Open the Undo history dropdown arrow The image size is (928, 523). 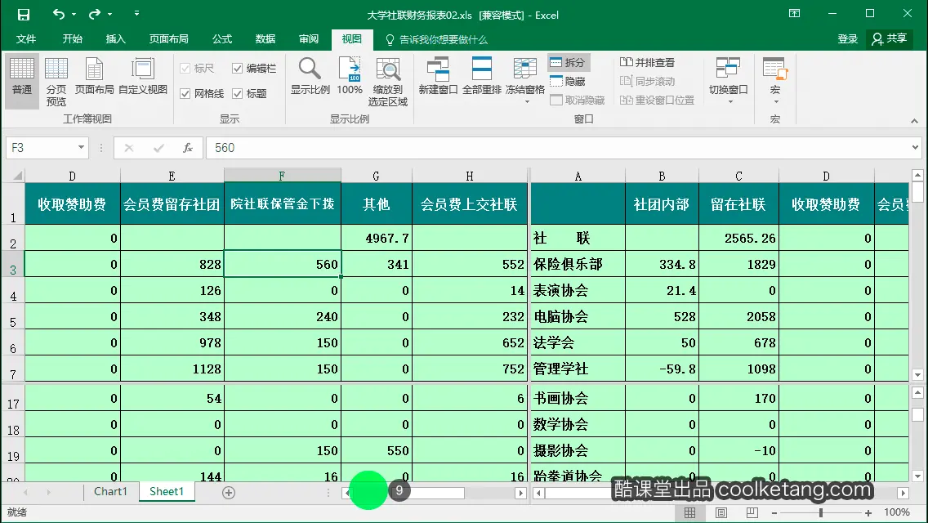pyautogui.click(x=74, y=14)
